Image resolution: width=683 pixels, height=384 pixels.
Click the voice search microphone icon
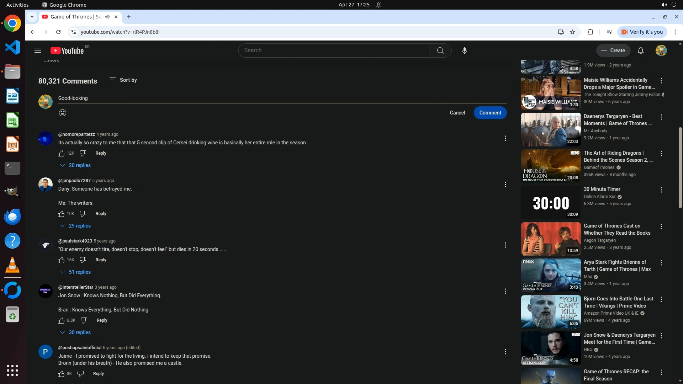coord(464,50)
